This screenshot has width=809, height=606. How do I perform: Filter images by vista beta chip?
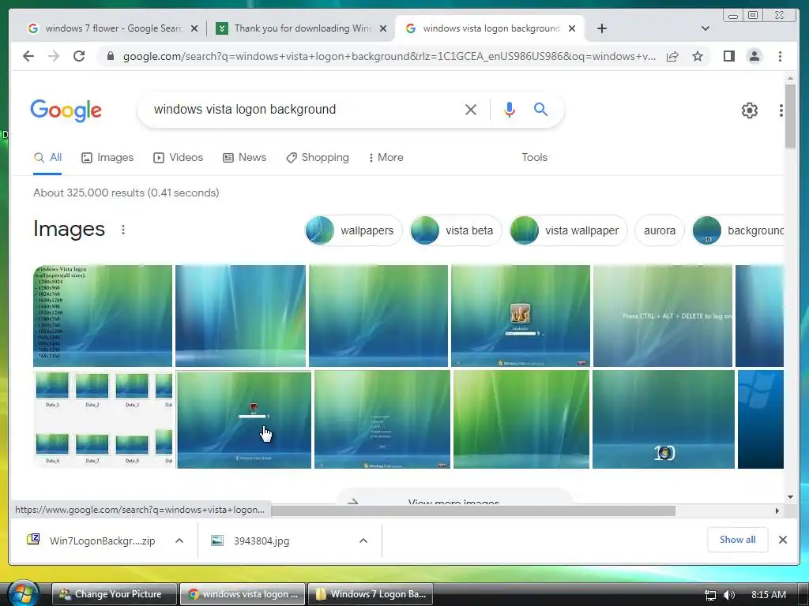455,230
